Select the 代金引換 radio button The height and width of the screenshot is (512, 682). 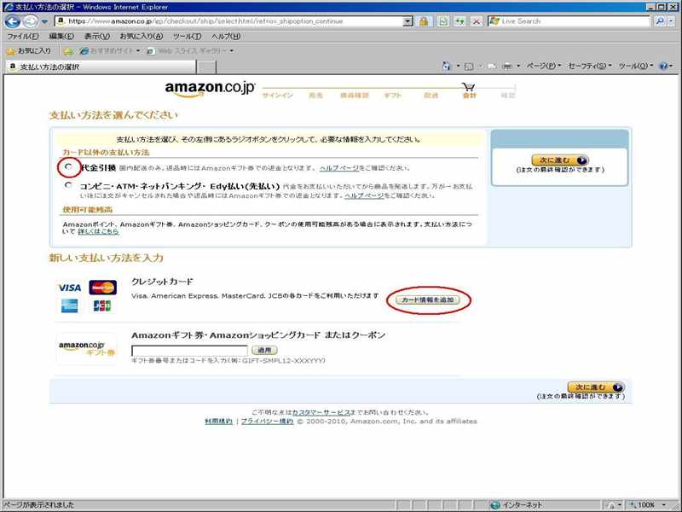click(68, 167)
